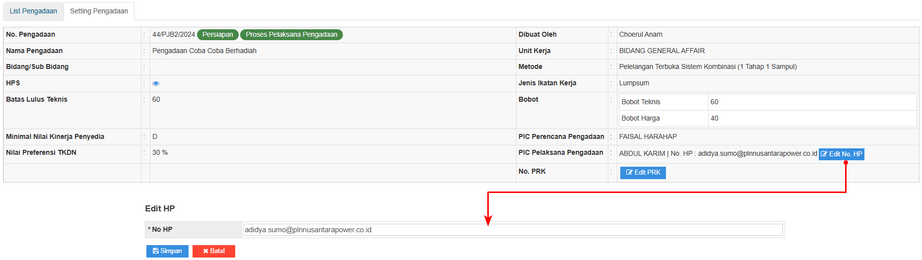
Task: Click the creator name Choerul Anam
Action: pyautogui.click(x=641, y=35)
